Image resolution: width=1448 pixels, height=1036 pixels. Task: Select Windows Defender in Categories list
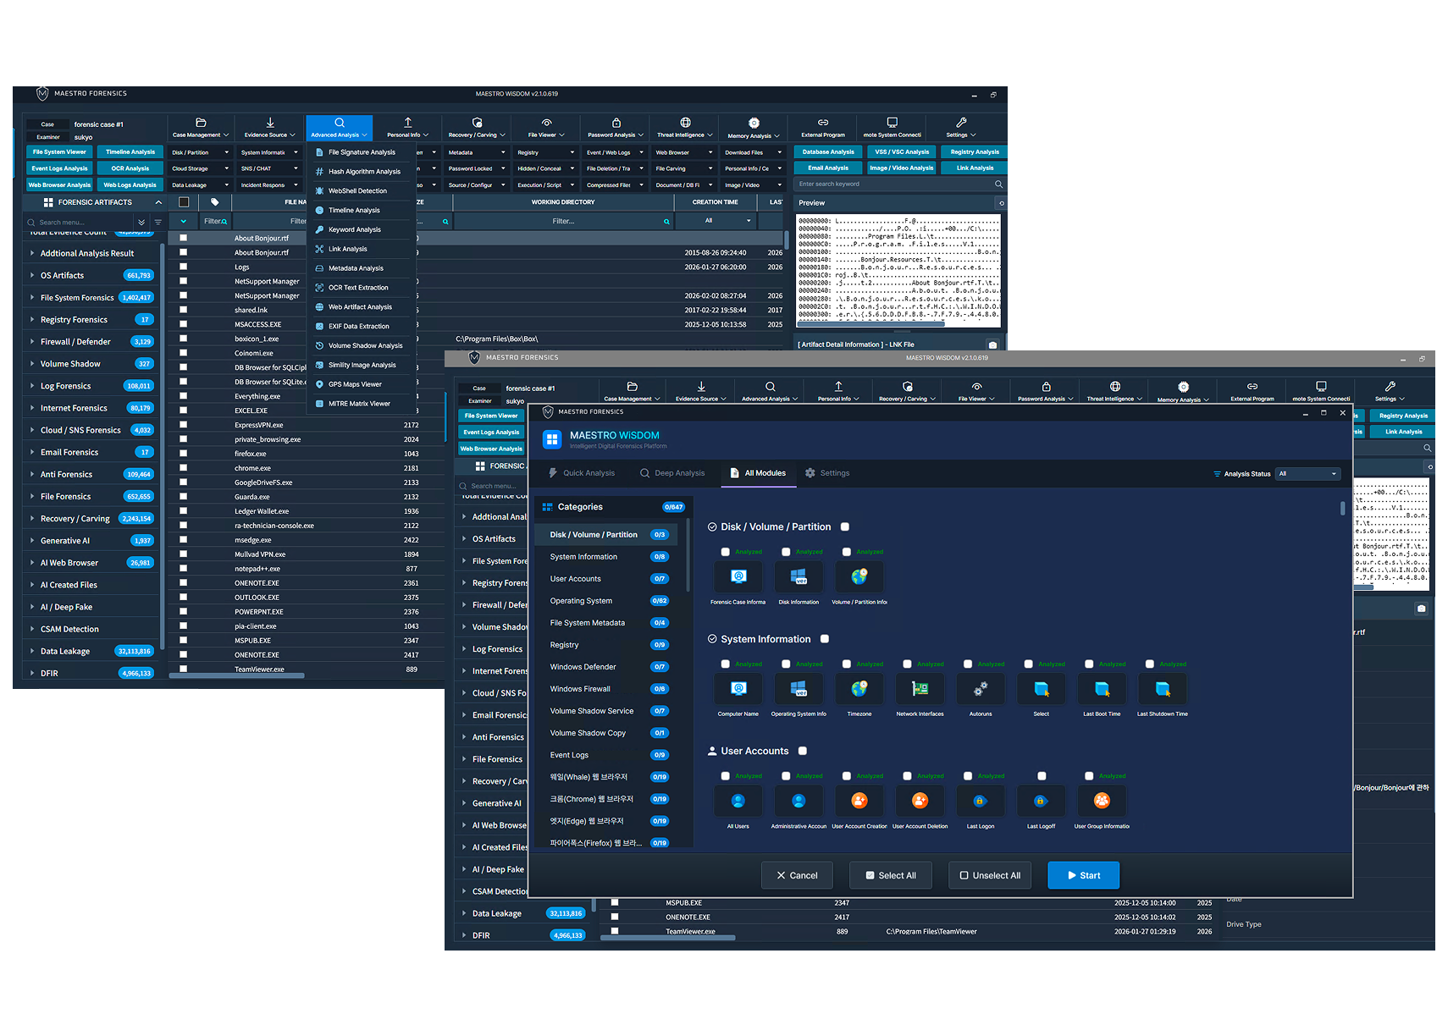pyautogui.click(x=605, y=667)
